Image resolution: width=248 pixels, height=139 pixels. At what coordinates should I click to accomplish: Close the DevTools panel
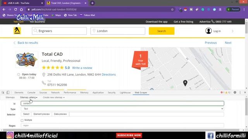[245, 93]
